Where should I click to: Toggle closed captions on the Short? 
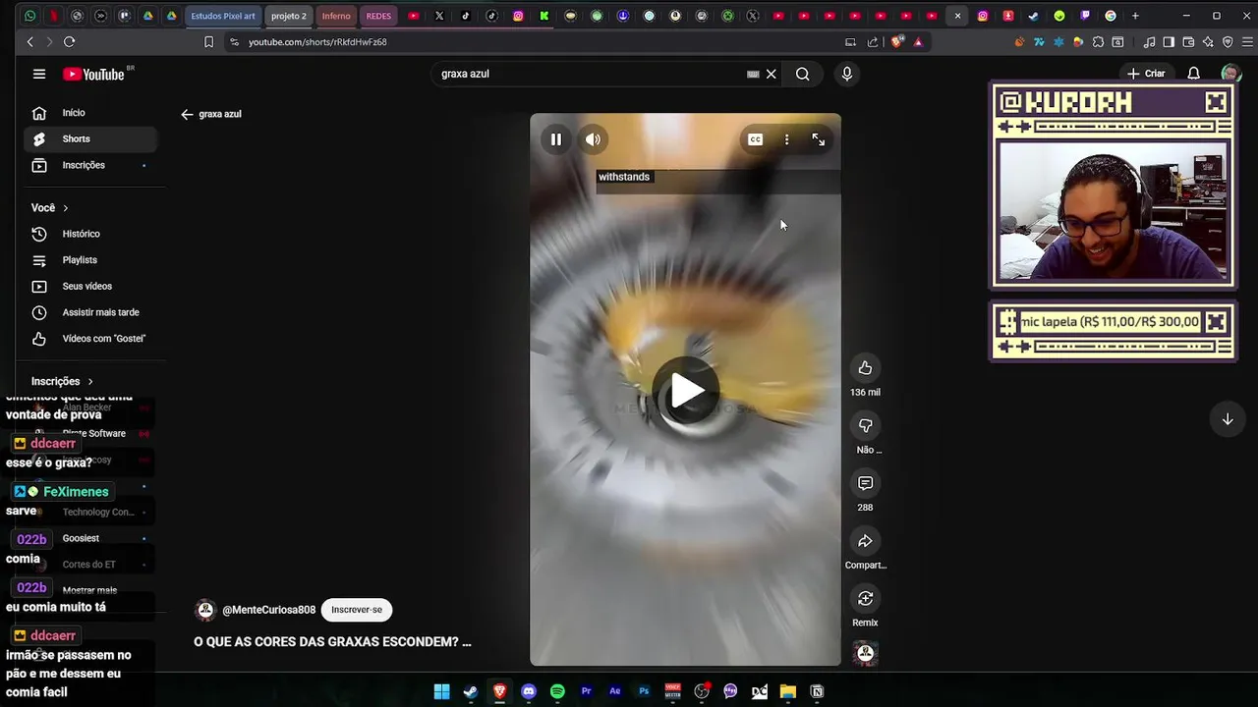tap(755, 139)
